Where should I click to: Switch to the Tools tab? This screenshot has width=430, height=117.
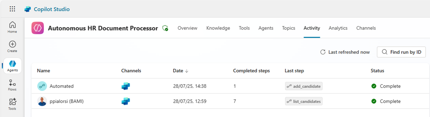244,28
